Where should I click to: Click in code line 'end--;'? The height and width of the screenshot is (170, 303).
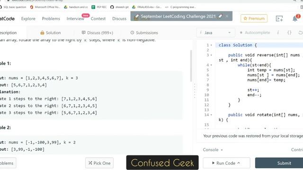point(254,95)
